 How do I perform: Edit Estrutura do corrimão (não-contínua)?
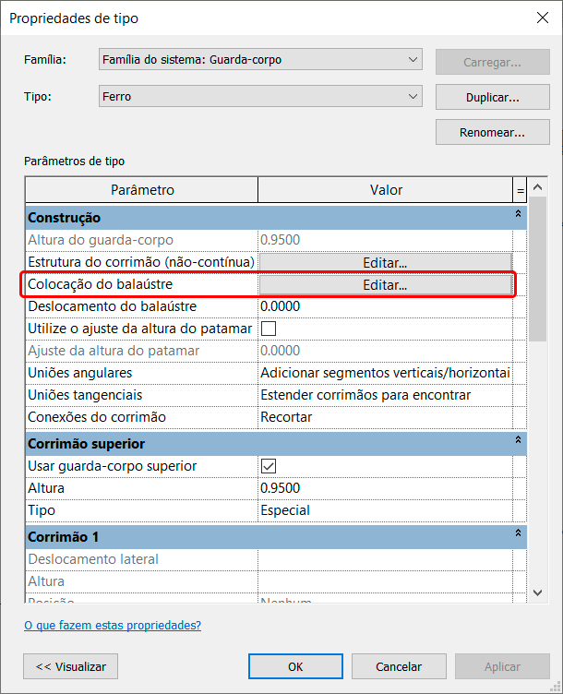(x=385, y=262)
